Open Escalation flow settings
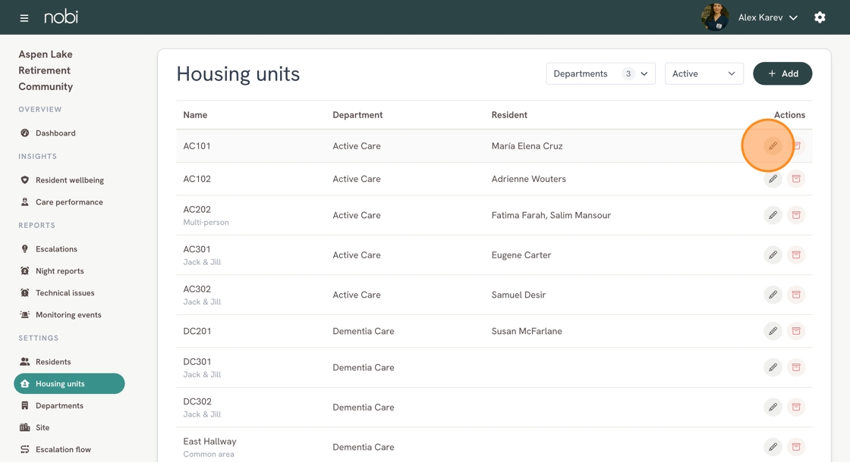Image resolution: width=850 pixels, height=462 pixels. coord(69,450)
